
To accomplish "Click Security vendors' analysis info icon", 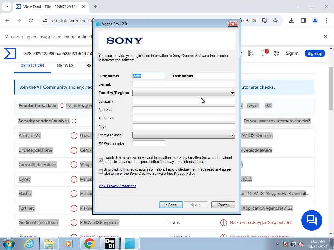I will tap(74, 121).
